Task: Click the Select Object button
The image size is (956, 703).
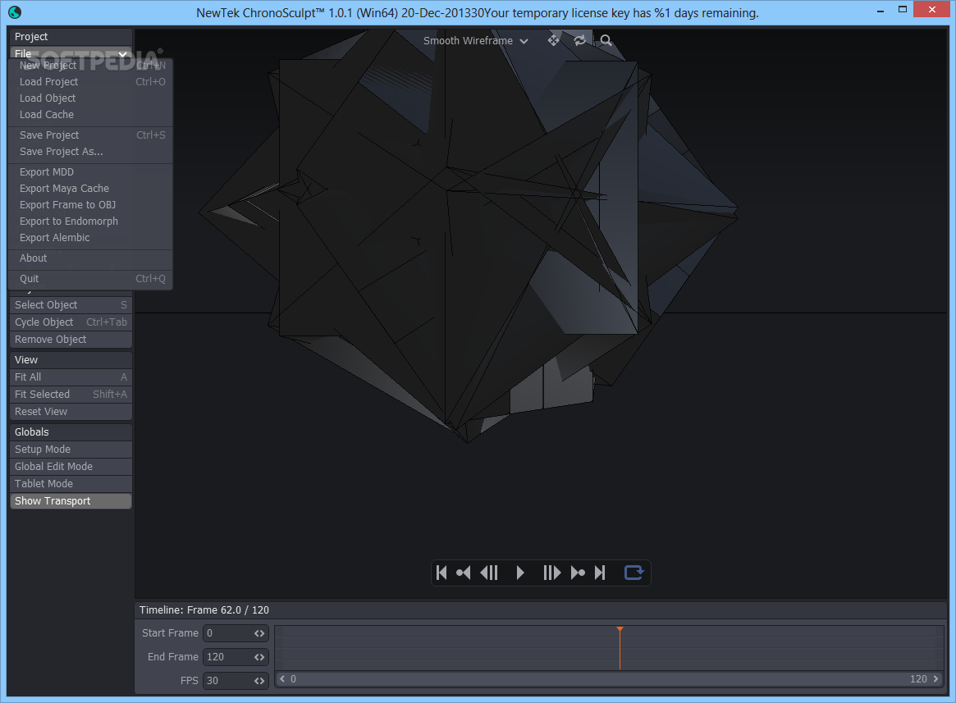Action: click(71, 305)
